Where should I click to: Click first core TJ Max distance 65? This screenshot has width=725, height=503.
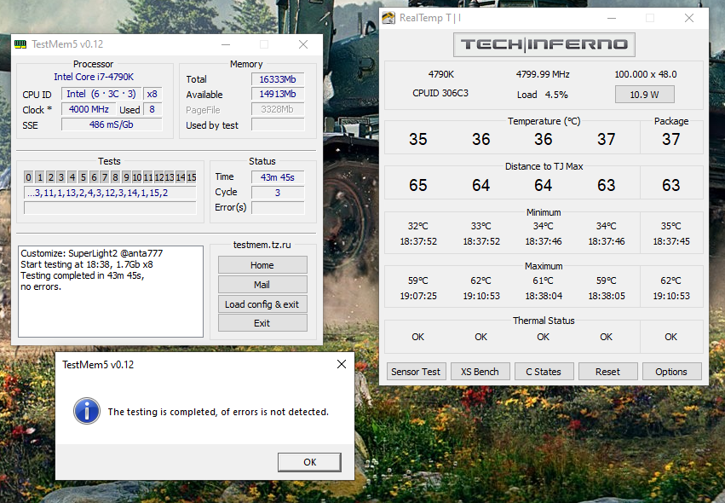pyautogui.click(x=418, y=185)
